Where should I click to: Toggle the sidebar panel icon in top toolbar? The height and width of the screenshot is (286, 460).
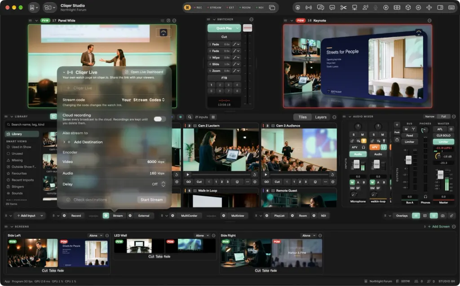coord(440,8)
